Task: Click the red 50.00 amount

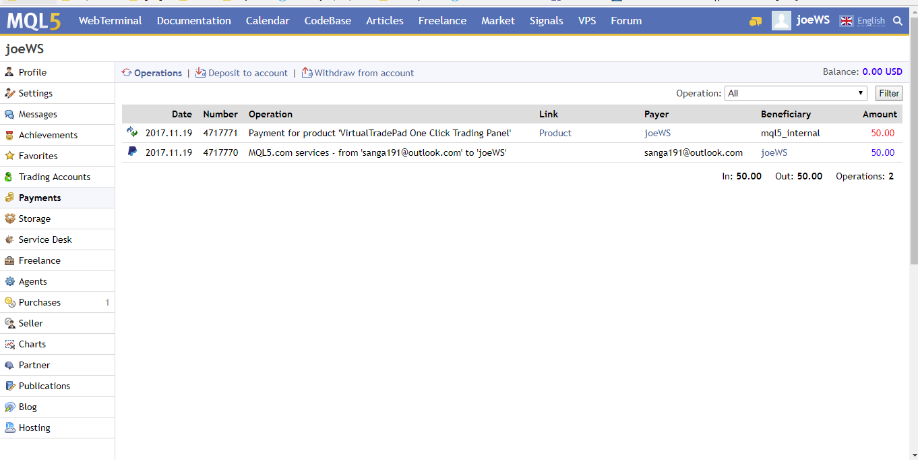Action: coord(883,133)
